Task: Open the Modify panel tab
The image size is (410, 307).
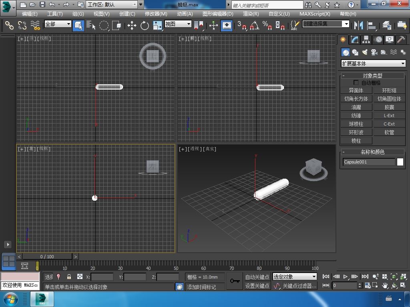Action: (354, 40)
